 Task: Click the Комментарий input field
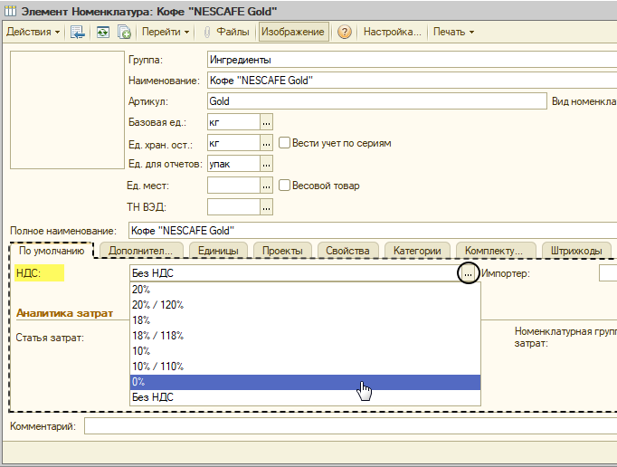(x=351, y=426)
